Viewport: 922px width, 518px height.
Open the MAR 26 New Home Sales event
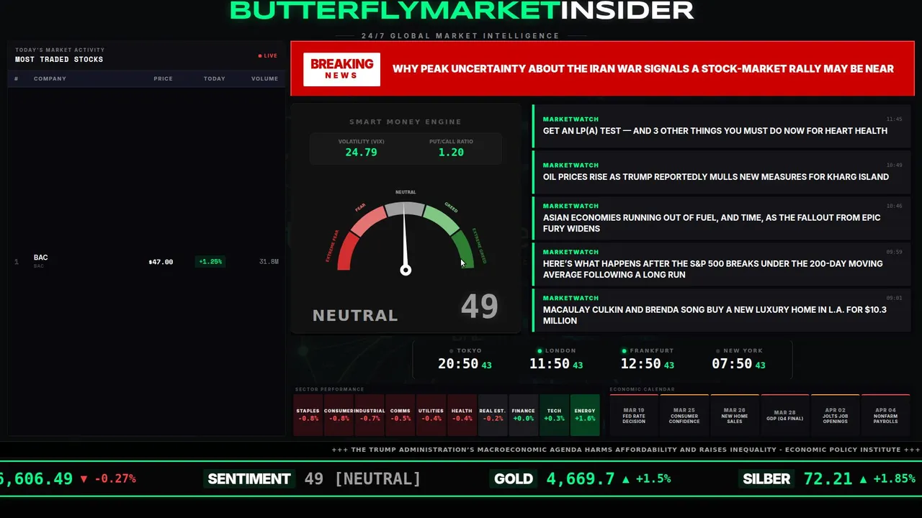pyautogui.click(x=735, y=415)
